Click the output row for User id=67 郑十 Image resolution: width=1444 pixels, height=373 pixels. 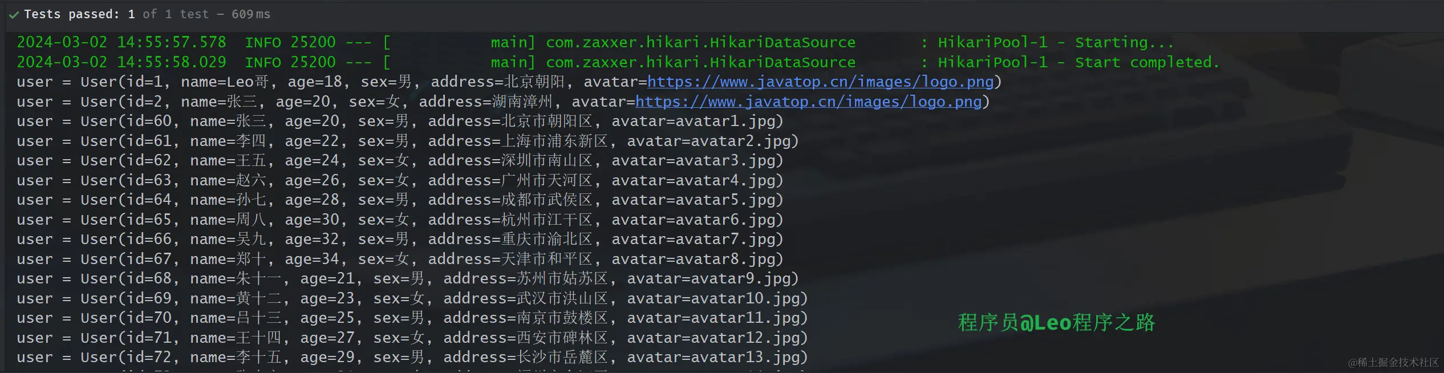coord(400,260)
